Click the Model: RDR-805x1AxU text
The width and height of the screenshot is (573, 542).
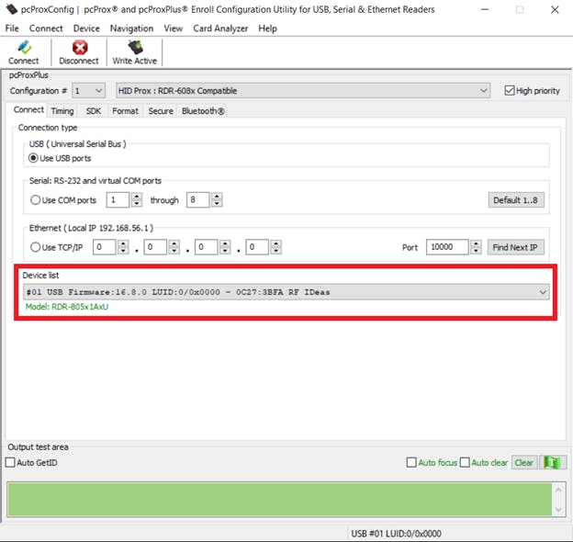(67, 307)
